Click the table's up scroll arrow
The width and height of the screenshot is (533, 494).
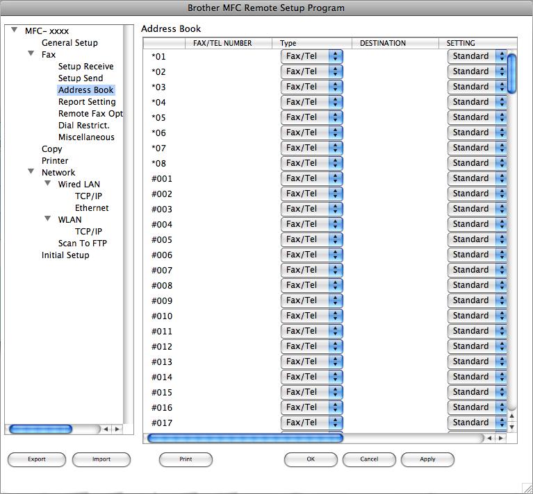(x=511, y=416)
